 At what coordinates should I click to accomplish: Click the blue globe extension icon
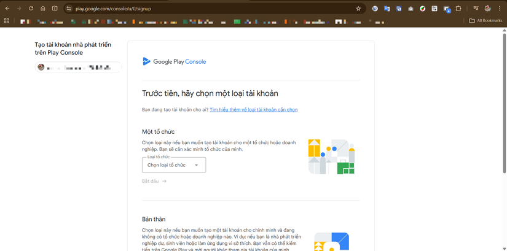375,9
